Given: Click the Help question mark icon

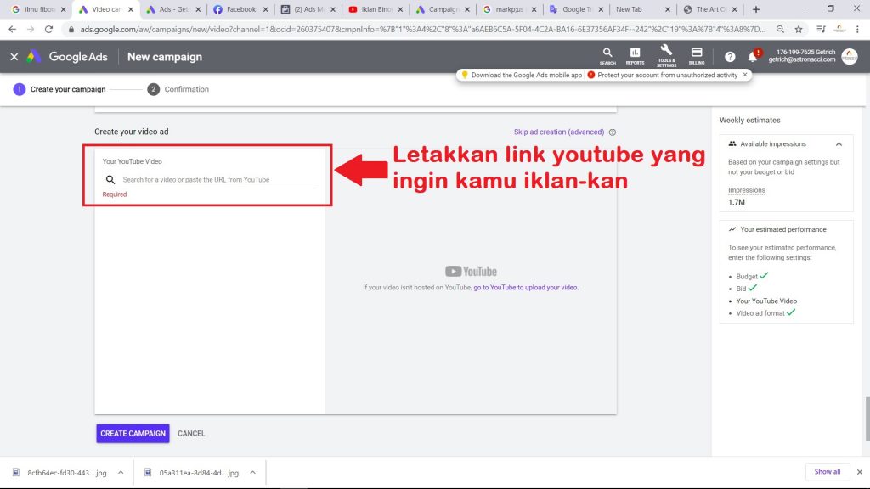Looking at the screenshot, I should tap(730, 57).
